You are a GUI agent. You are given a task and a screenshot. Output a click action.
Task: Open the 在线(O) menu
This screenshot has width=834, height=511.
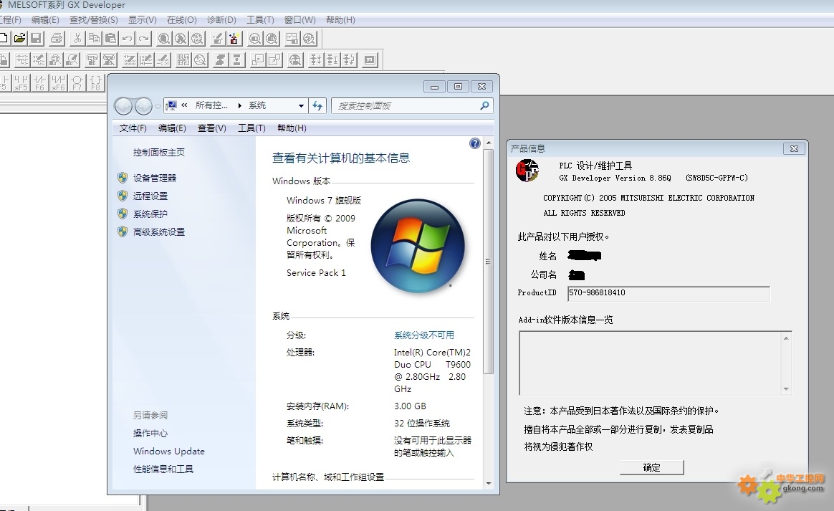coord(181,19)
